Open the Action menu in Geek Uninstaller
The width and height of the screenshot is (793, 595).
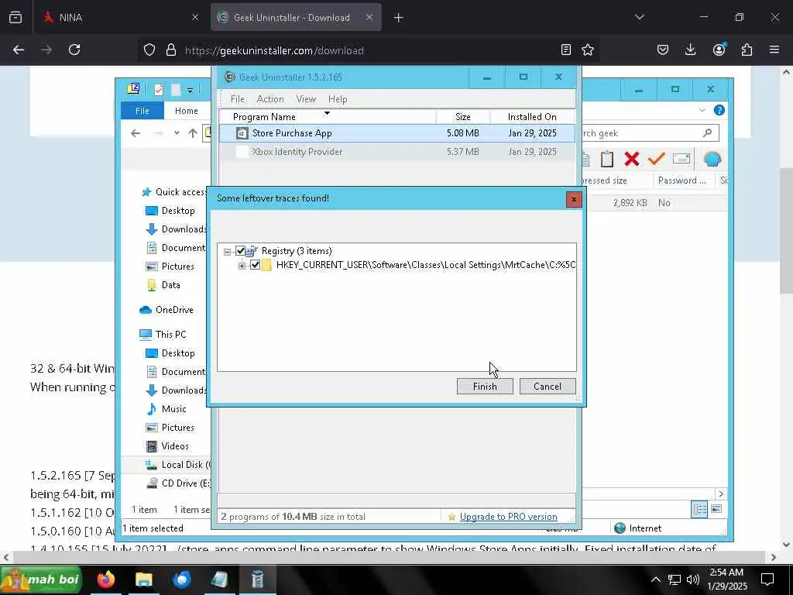pos(270,99)
